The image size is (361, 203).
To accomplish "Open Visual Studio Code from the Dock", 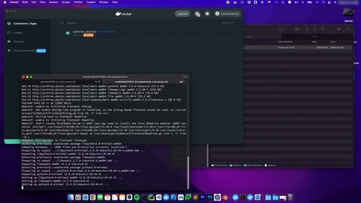I will click(x=159, y=197).
